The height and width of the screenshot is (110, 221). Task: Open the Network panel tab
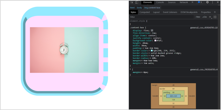[184, 2]
